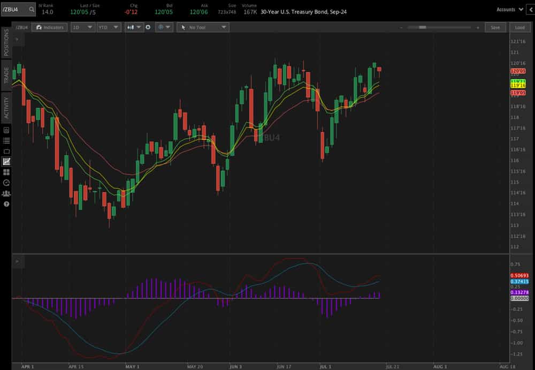The image size is (535, 370).
Task: Open the Accounts dropdown
Action: tap(508, 9)
